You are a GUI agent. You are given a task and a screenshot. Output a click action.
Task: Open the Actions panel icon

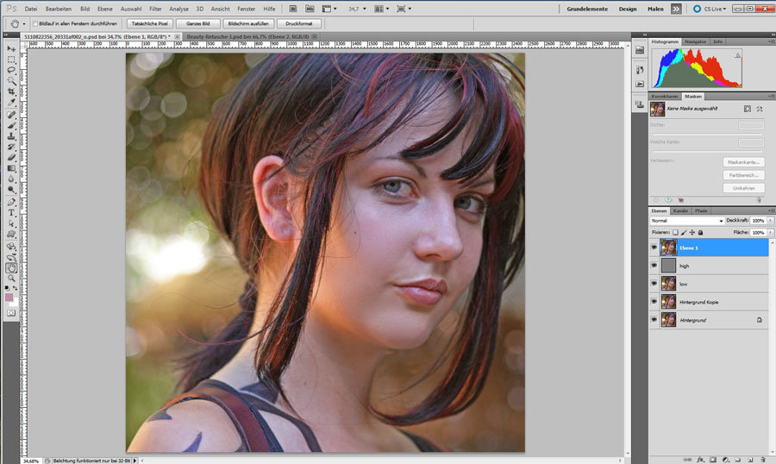(640, 85)
